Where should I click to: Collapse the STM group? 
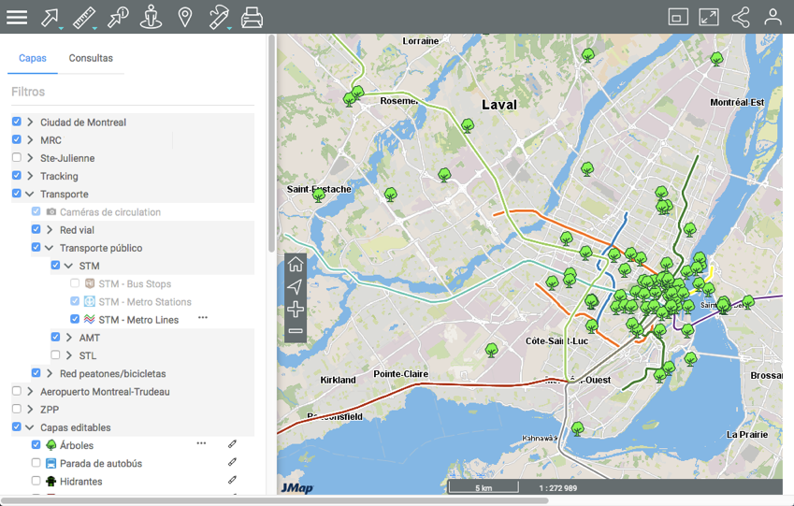[x=68, y=266]
